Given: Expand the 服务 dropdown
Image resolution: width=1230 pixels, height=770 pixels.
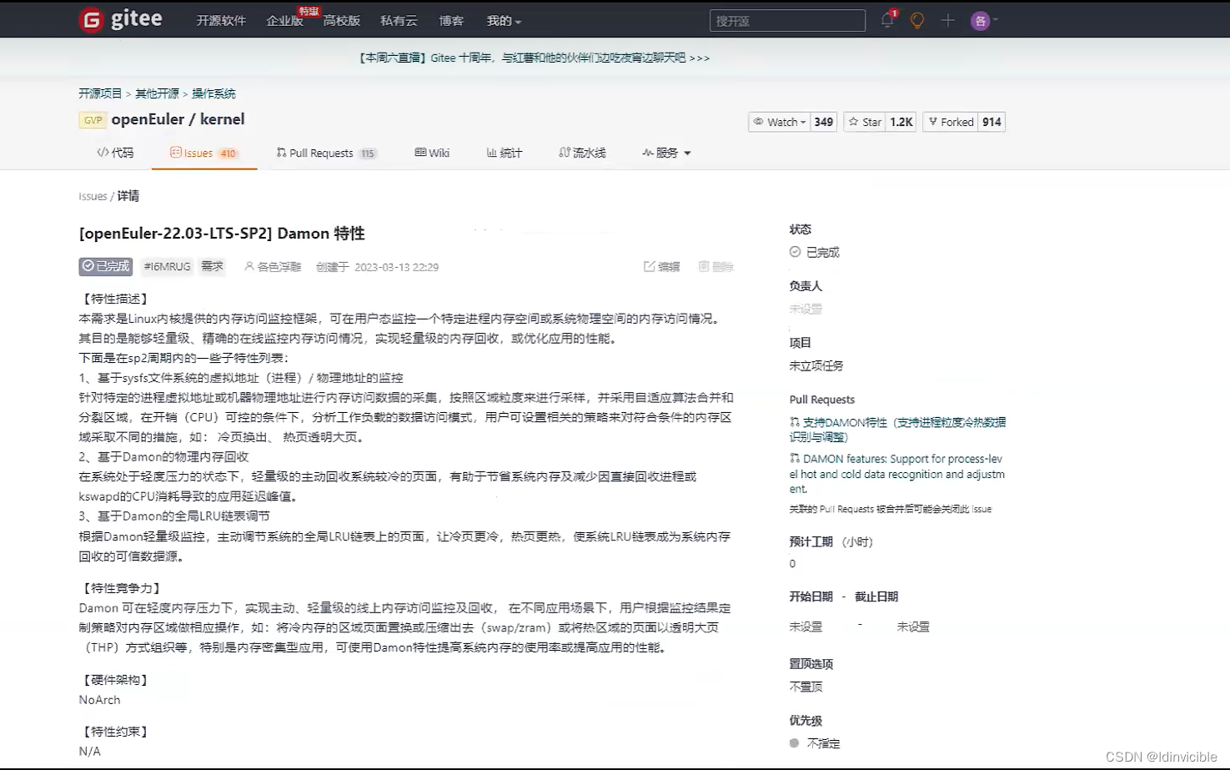Looking at the screenshot, I should [665, 153].
